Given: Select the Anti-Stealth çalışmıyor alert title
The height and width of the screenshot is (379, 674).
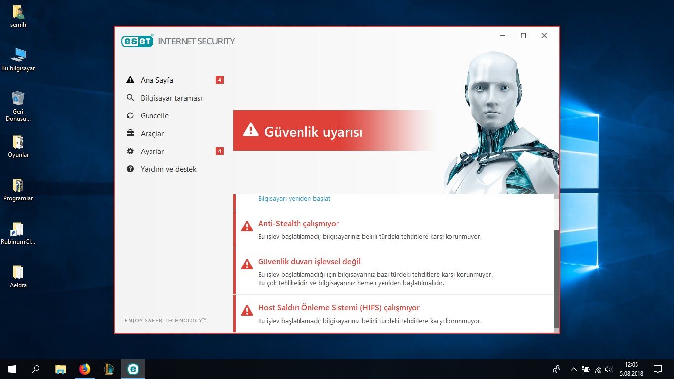Looking at the screenshot, I should click(299, 224).
